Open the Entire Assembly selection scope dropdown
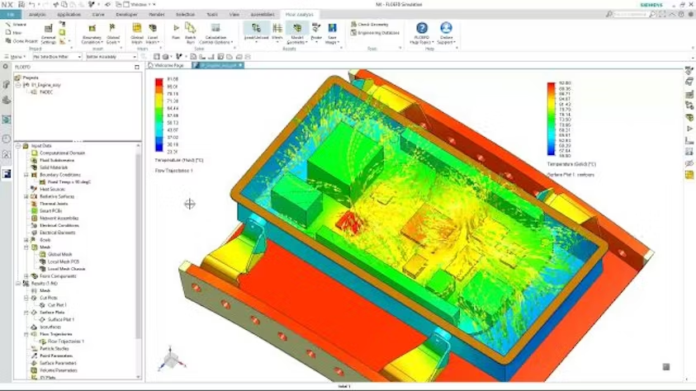The image size is (696, 391). 113,57
